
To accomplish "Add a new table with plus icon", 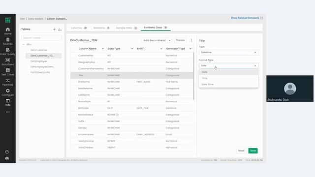I will point(54,29).
